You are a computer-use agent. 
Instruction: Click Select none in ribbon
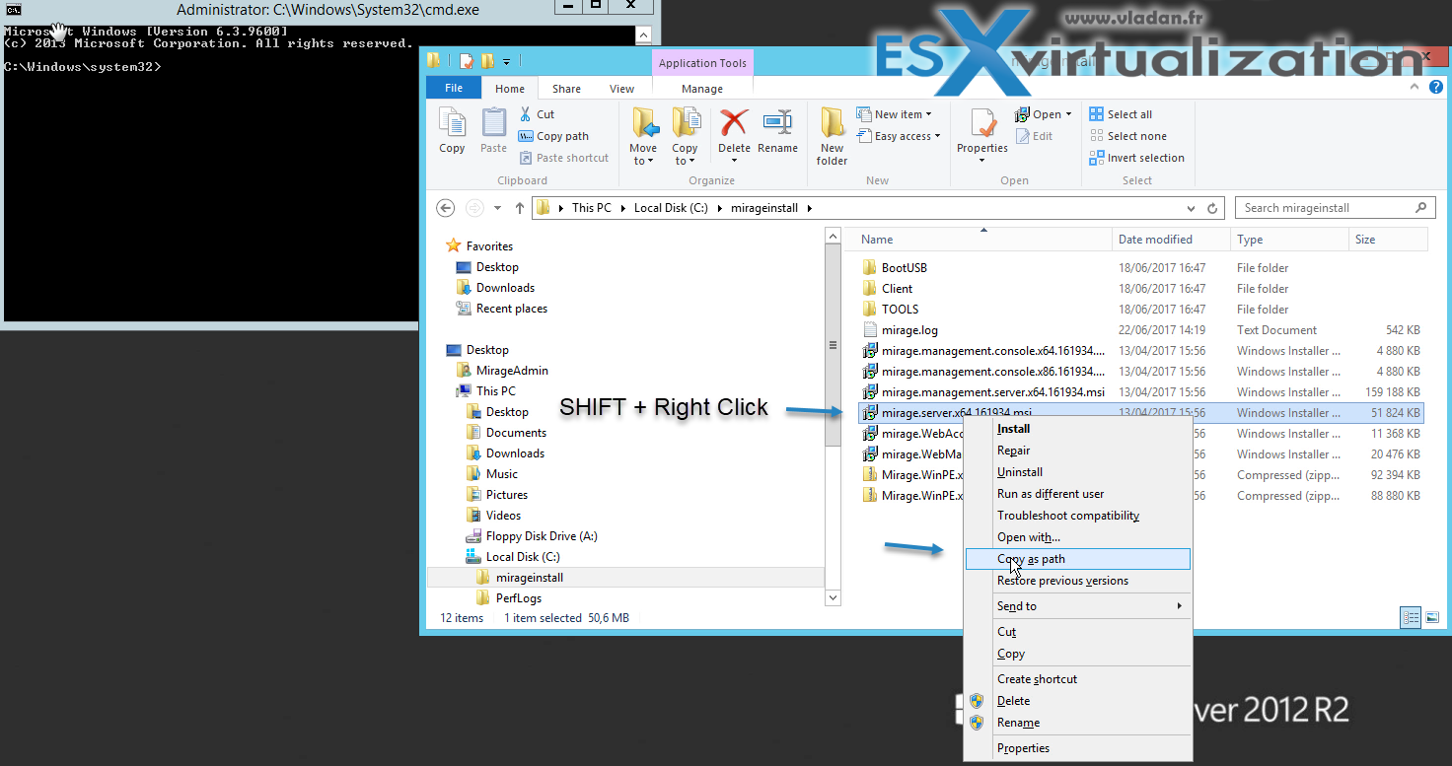coord(1127,136)
